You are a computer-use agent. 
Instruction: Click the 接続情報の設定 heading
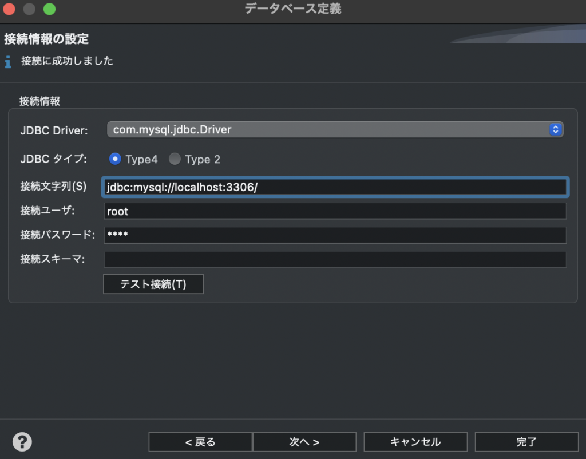coord(46,39)
